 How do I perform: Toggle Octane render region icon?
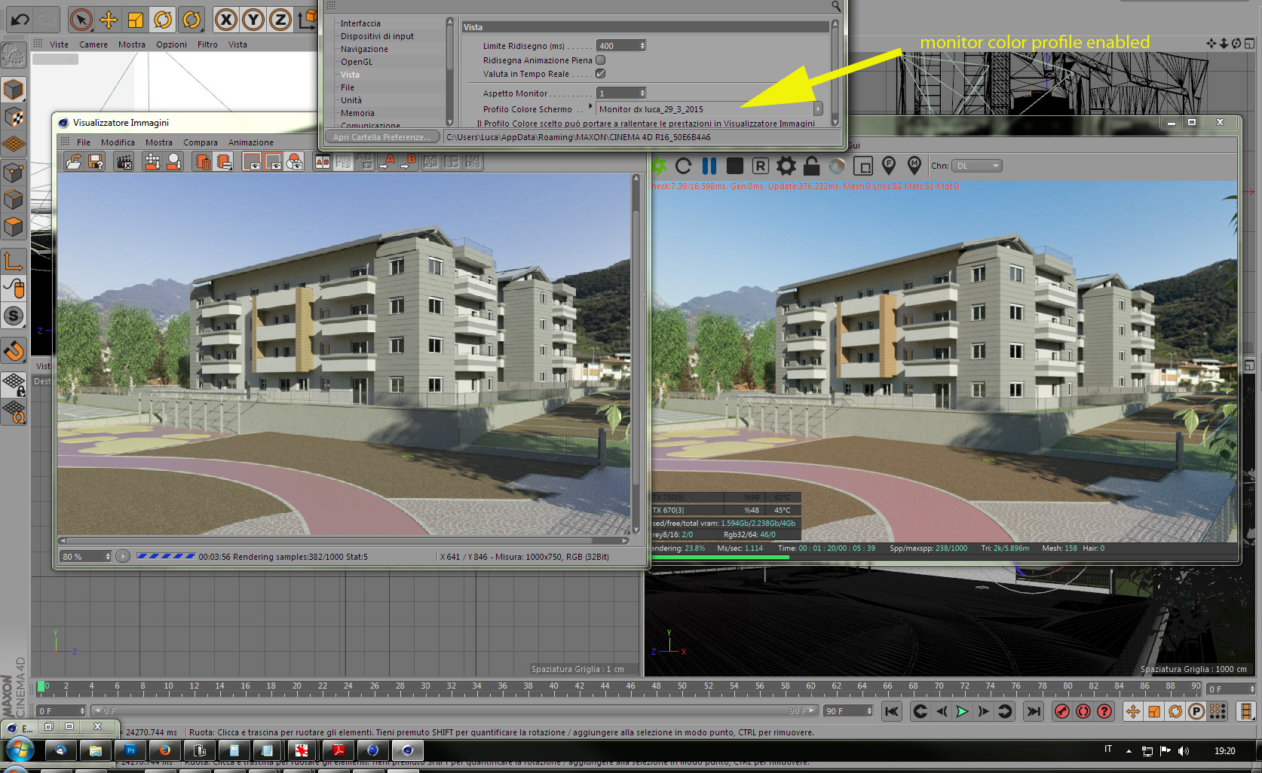click(862, 166)
